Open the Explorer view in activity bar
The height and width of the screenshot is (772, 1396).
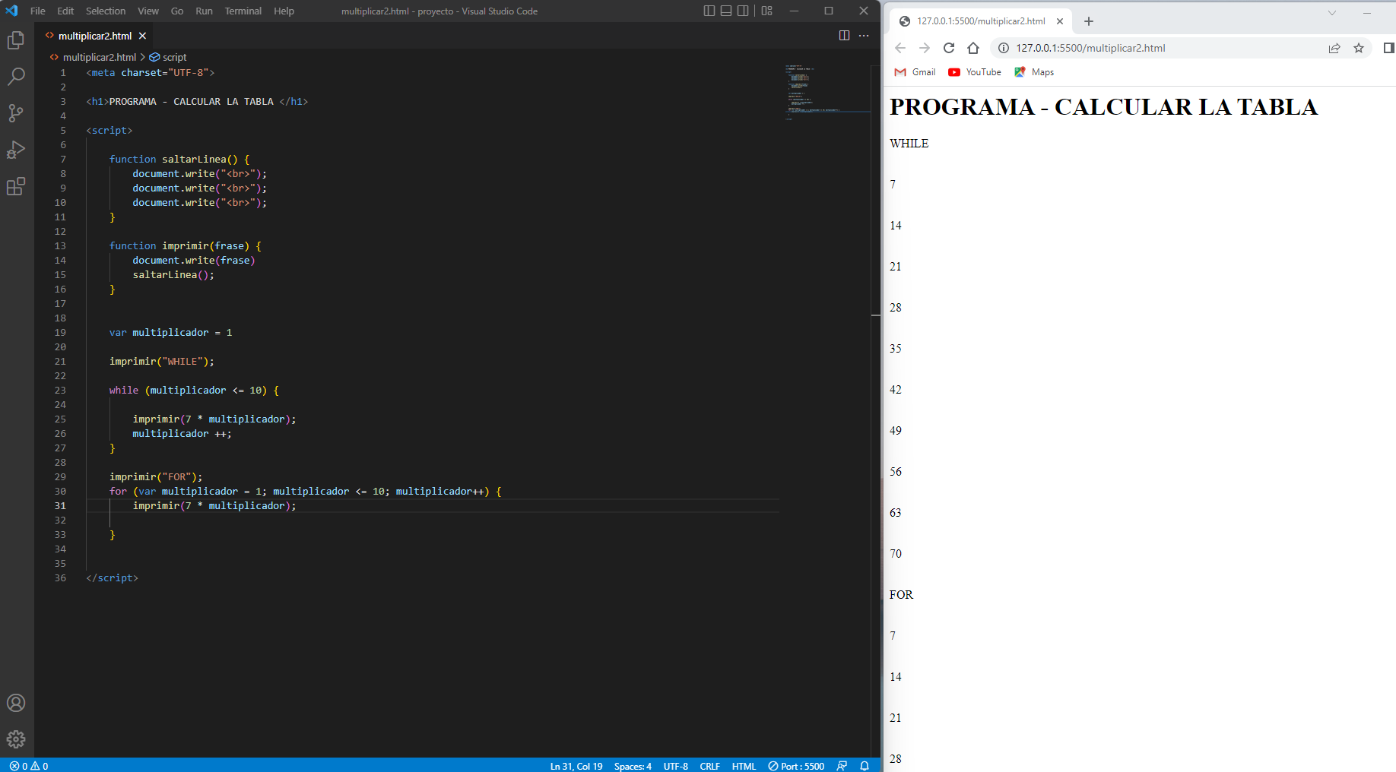[x=16, y=40]
